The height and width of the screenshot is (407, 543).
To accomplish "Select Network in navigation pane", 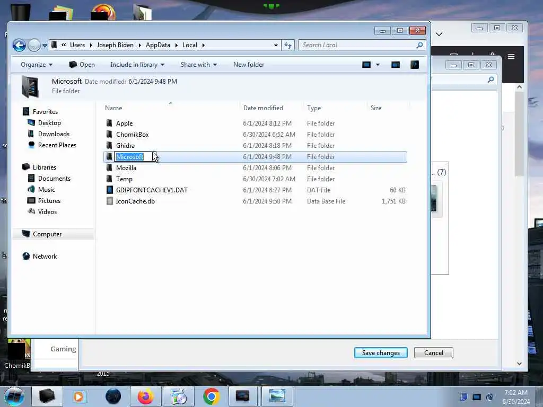I will pos(45,256).
